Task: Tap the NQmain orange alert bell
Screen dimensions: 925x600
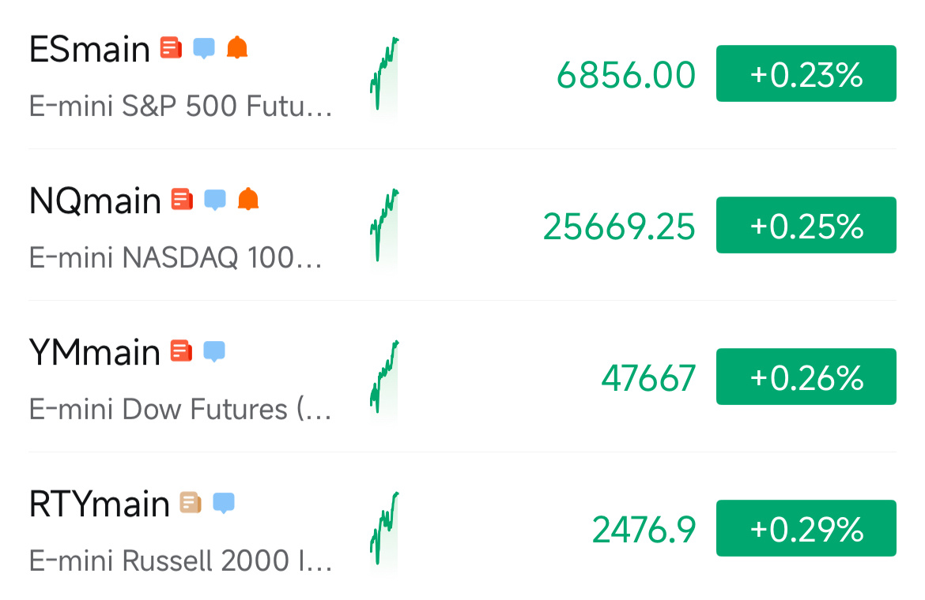Action: click(248, 199)
